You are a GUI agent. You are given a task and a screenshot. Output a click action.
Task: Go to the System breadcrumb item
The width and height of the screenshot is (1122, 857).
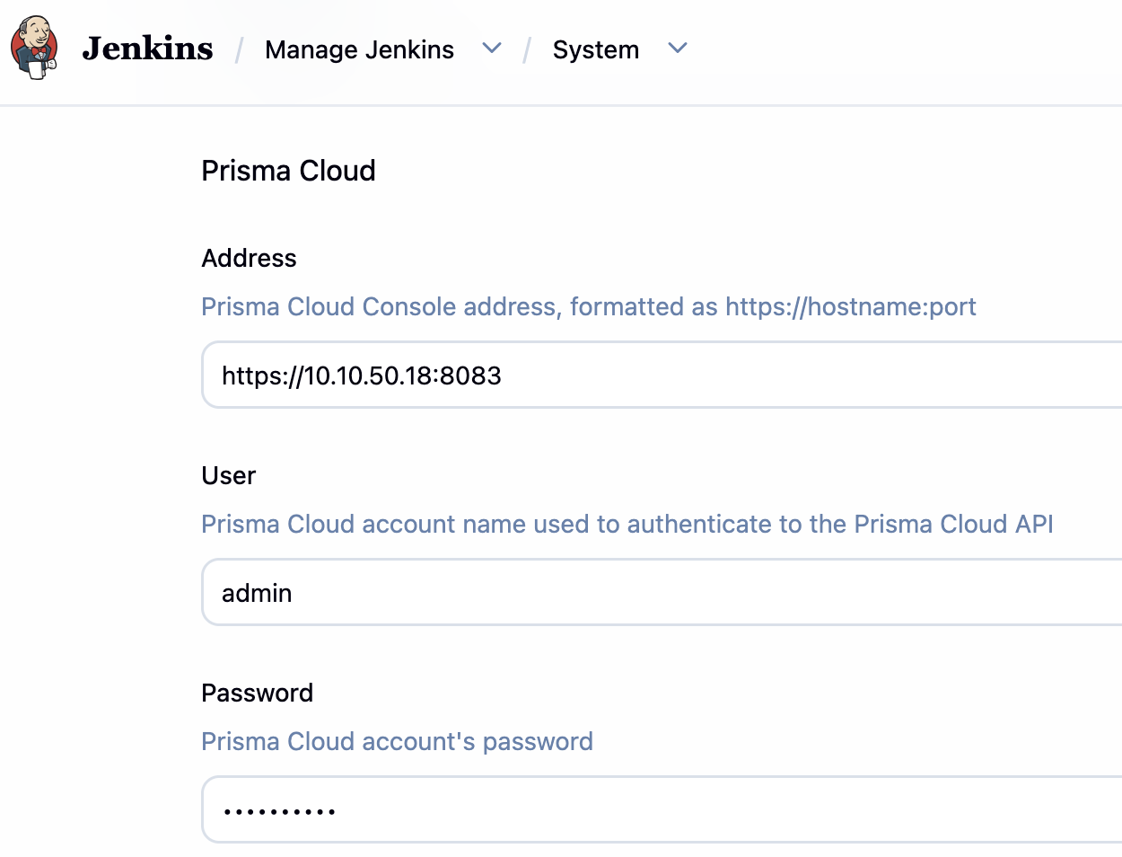coord(595,49)
